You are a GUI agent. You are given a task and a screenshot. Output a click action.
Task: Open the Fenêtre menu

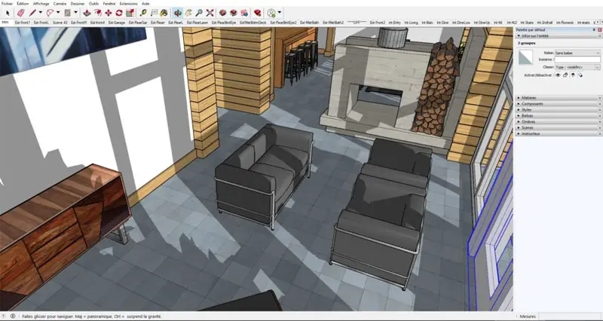click(109, 4)
